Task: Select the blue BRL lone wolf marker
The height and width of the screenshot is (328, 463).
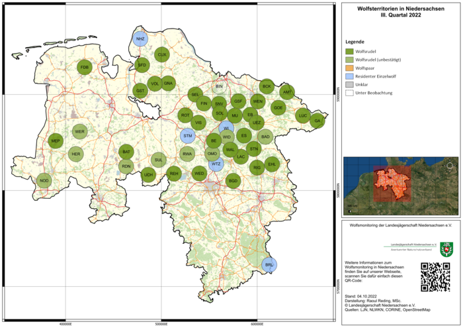Action: pos(269,264)
